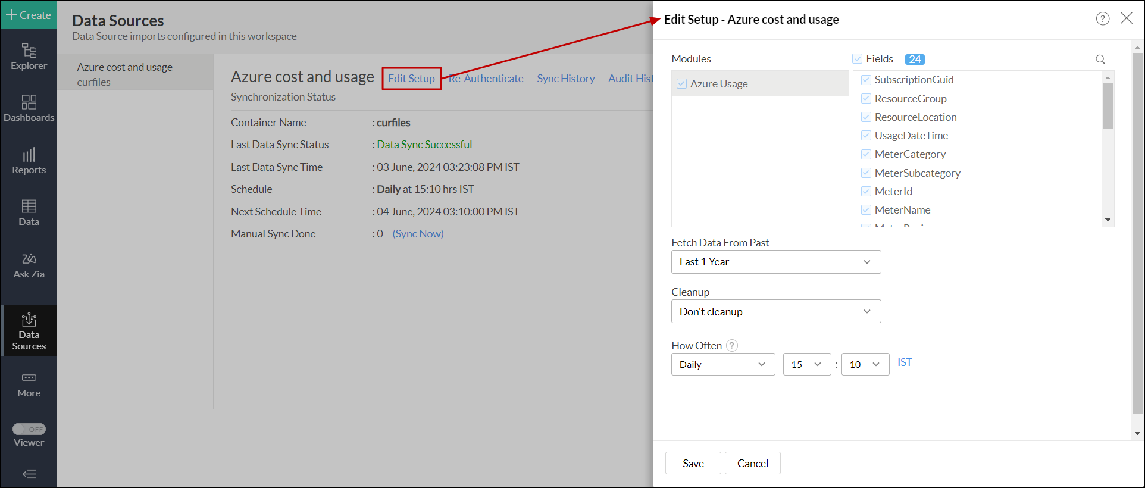This screenshot has height=488, width=1145.
Task: Open the Fetch Data From Past dropdown
Action: pyautogui.click(x=775, y=262)
